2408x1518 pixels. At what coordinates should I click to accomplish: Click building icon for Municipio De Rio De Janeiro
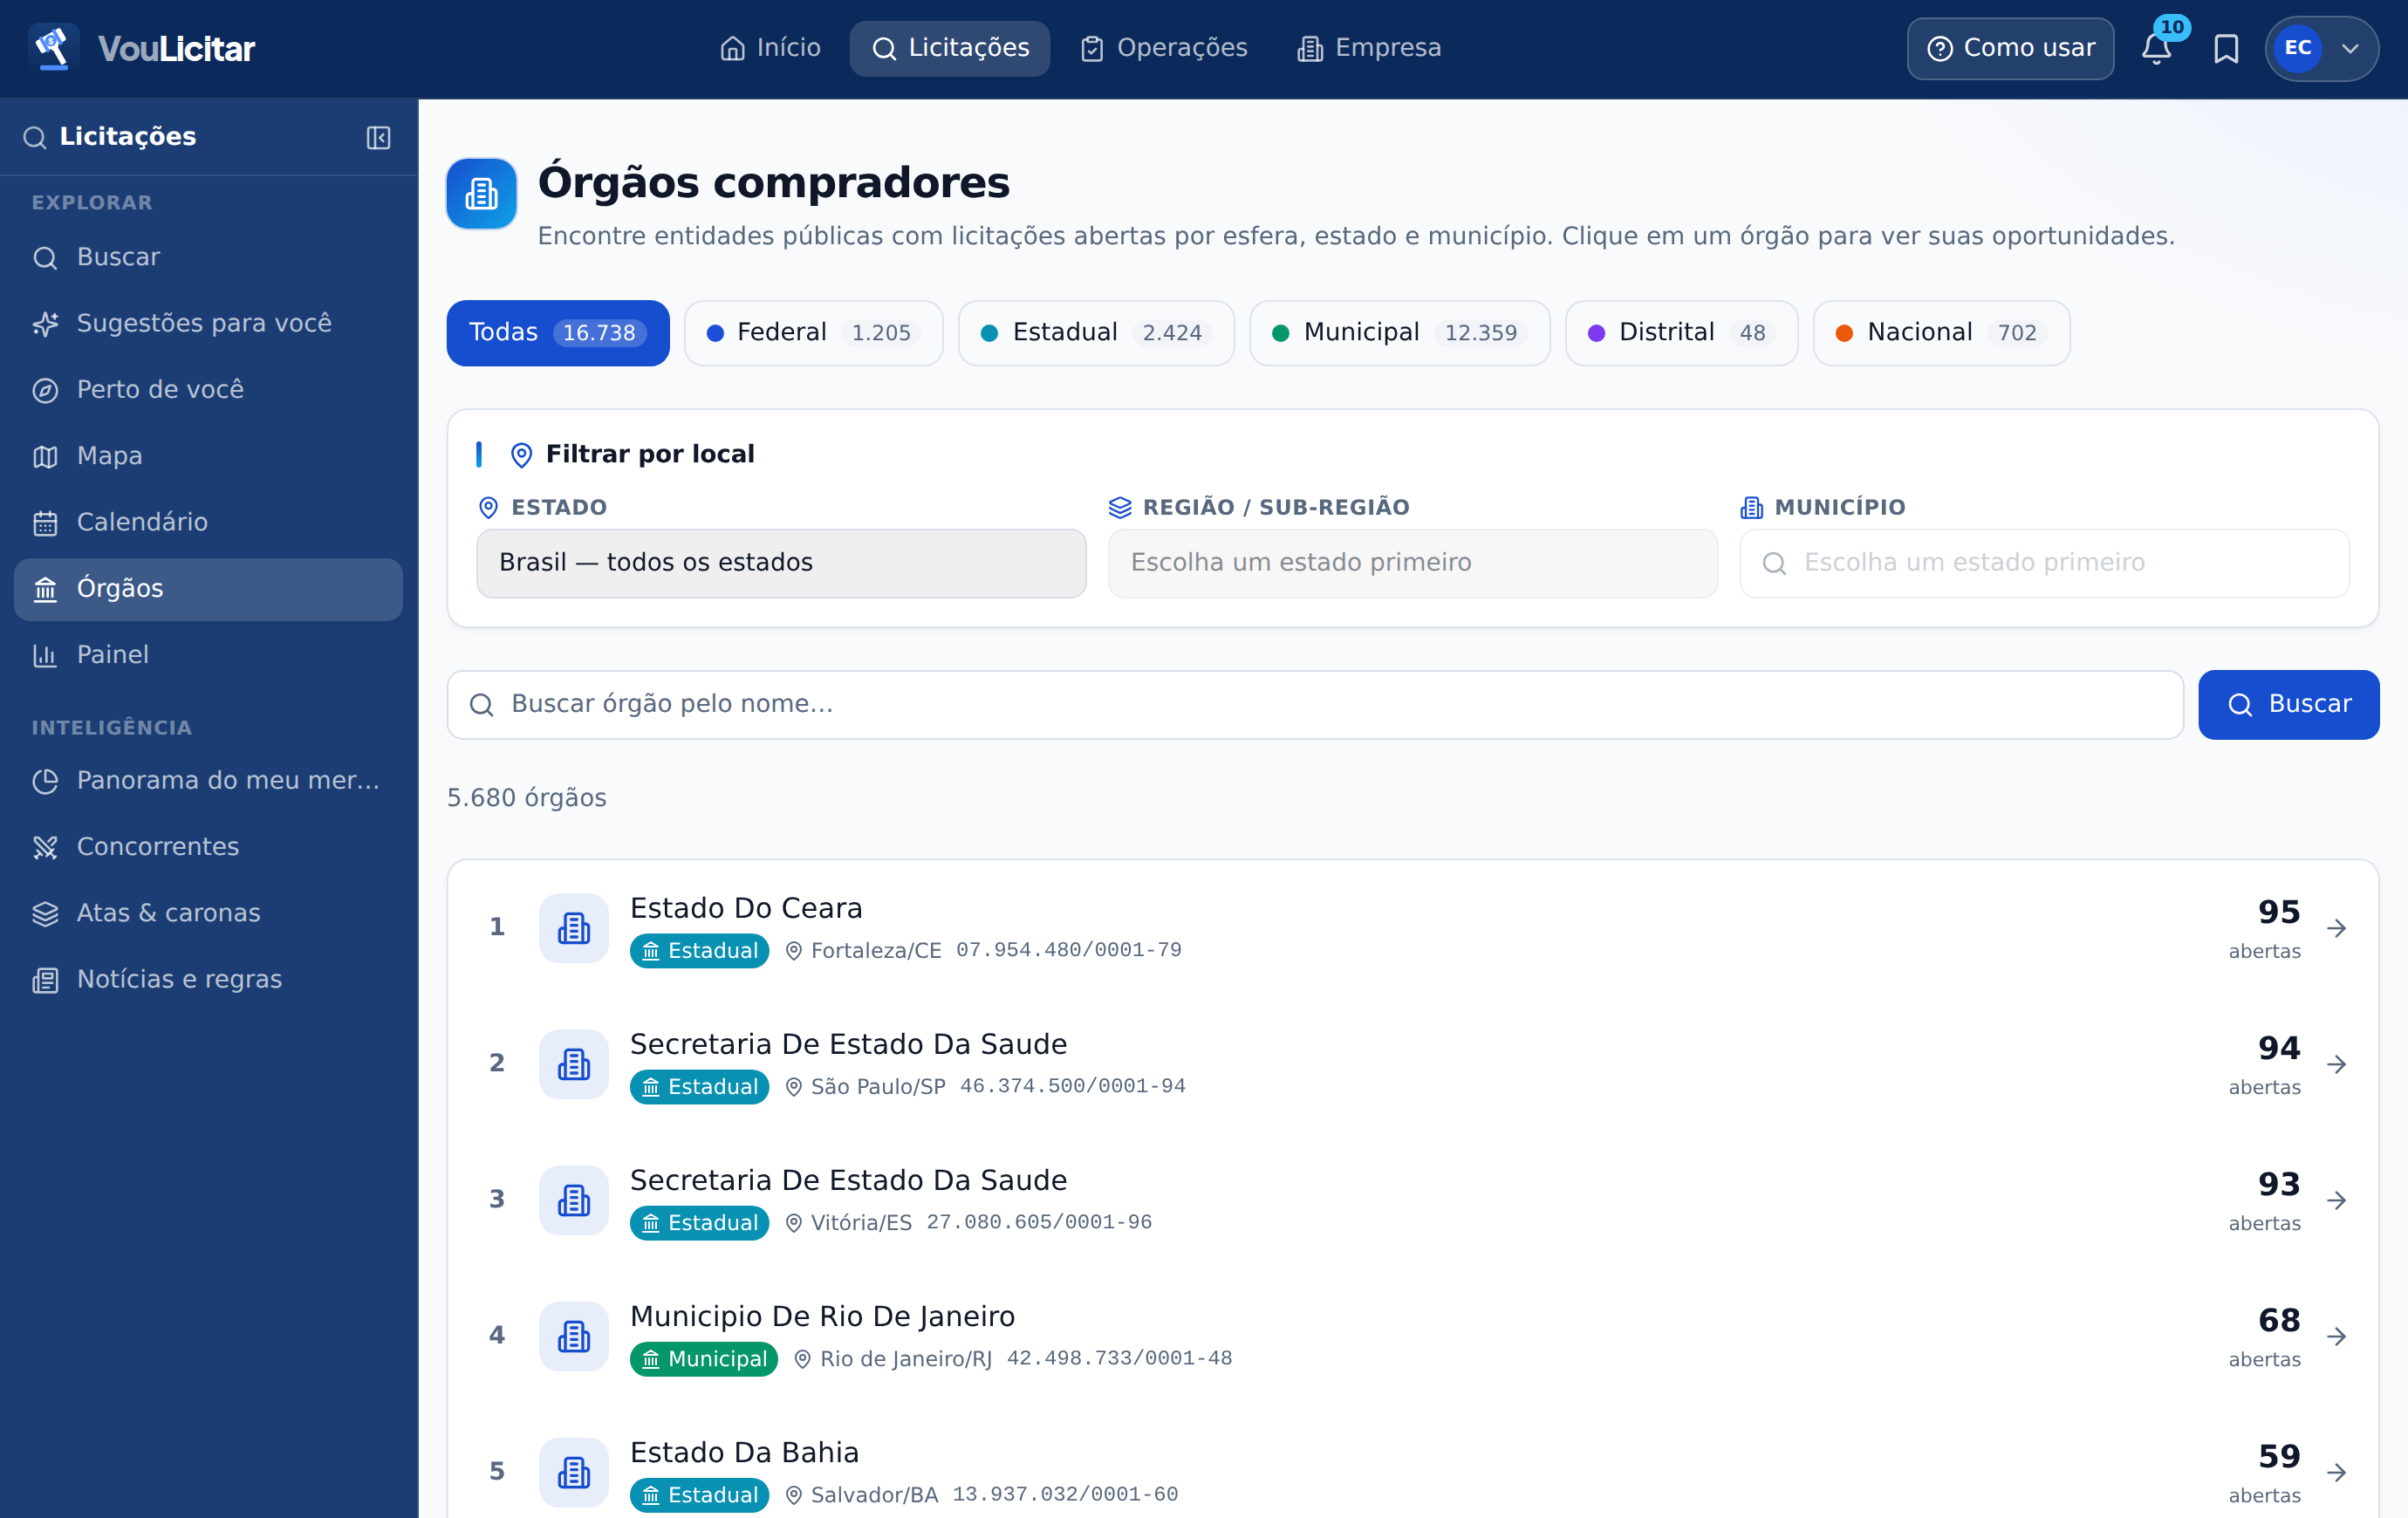(573, 1336)
